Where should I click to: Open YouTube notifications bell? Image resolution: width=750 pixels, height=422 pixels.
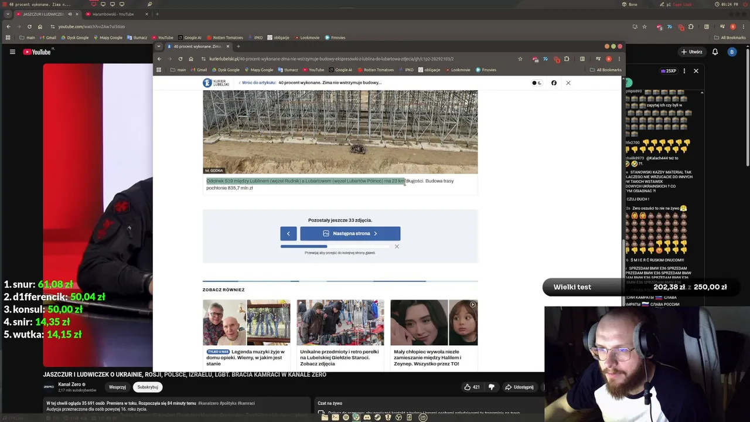(x=715, y=52)
